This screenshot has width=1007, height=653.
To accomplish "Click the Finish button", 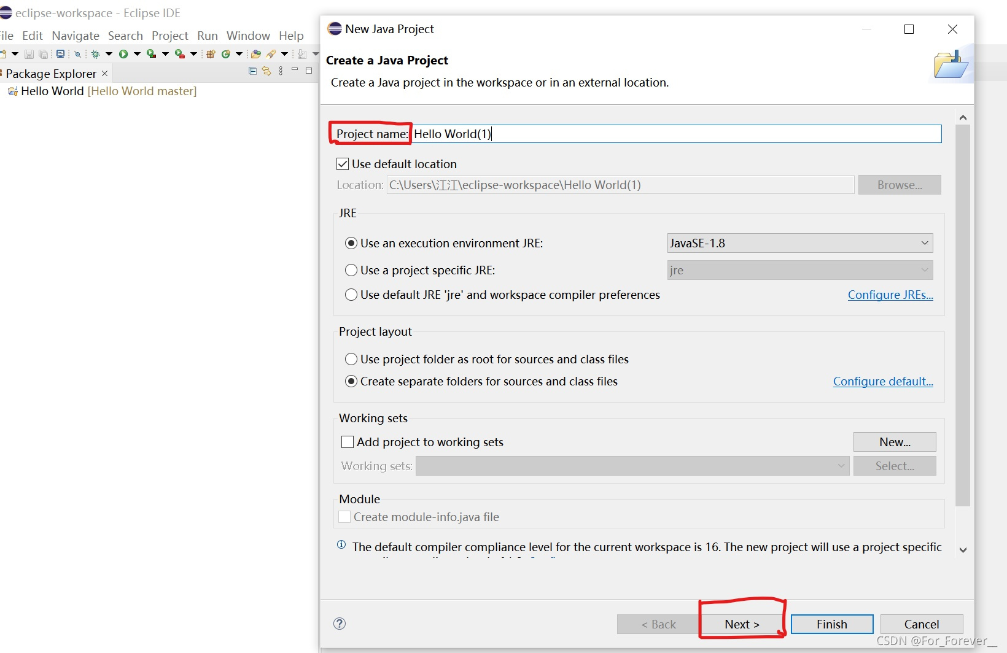I will (x=832, y=624).
